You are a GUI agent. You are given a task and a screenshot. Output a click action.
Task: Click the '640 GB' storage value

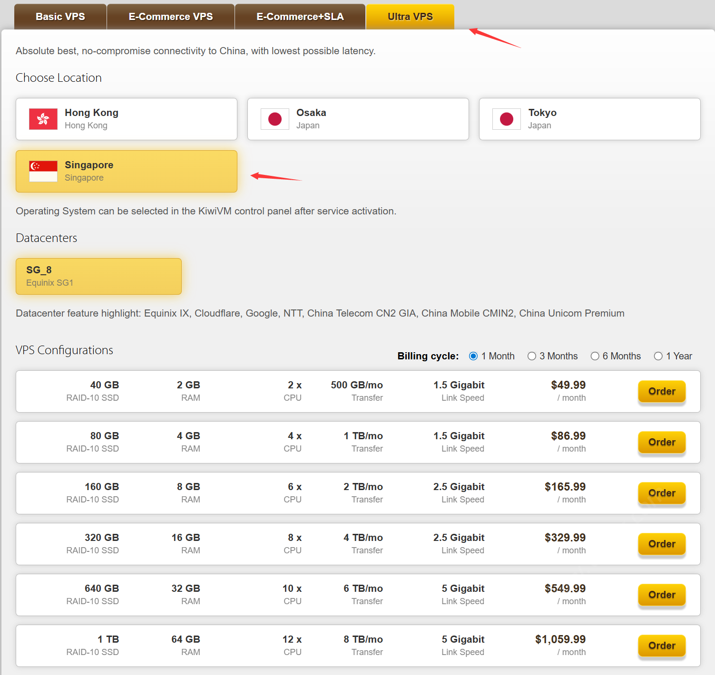tap(102, 588)
